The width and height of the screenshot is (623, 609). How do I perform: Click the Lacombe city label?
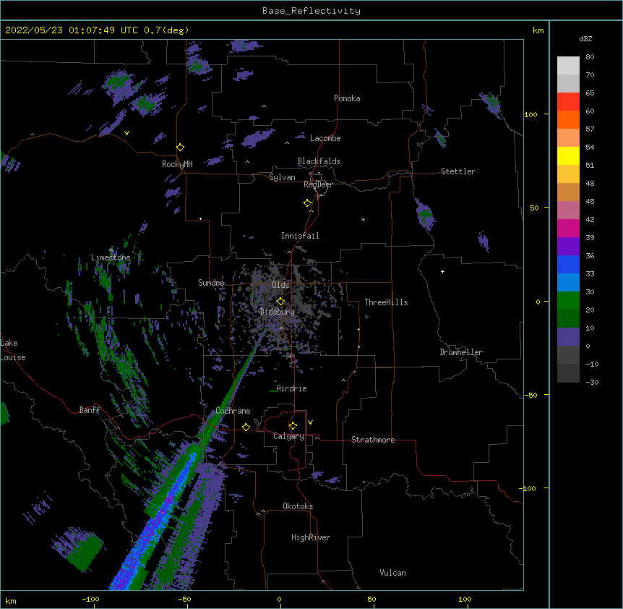325,138
